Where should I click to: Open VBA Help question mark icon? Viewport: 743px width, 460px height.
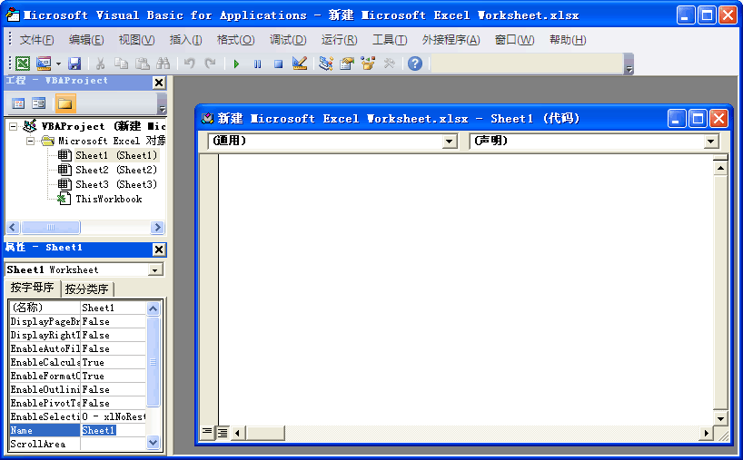[414, 64]
